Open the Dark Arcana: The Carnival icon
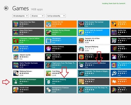 coord(81,24)
